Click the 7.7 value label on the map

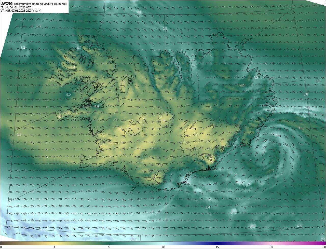[193, 65]
